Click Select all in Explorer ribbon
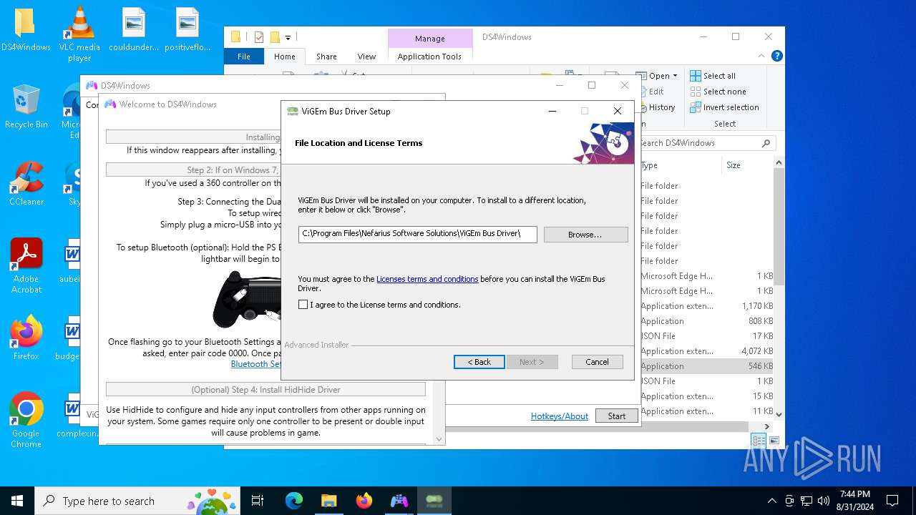 [x=713, y=76]
